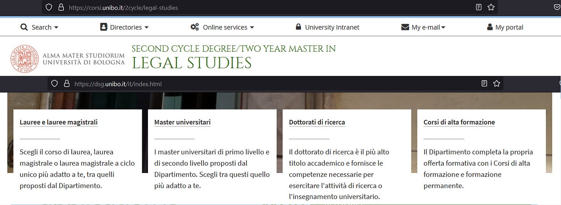The image size is (561, 205).
Task: Open Corsi di alta formazione link
Action: pos(459,122)
